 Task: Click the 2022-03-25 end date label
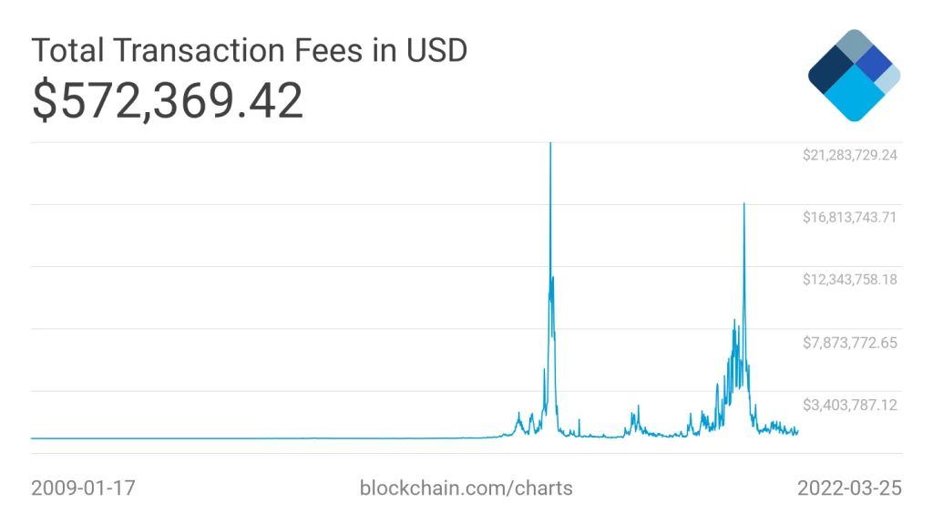click(x=848, y=488)
